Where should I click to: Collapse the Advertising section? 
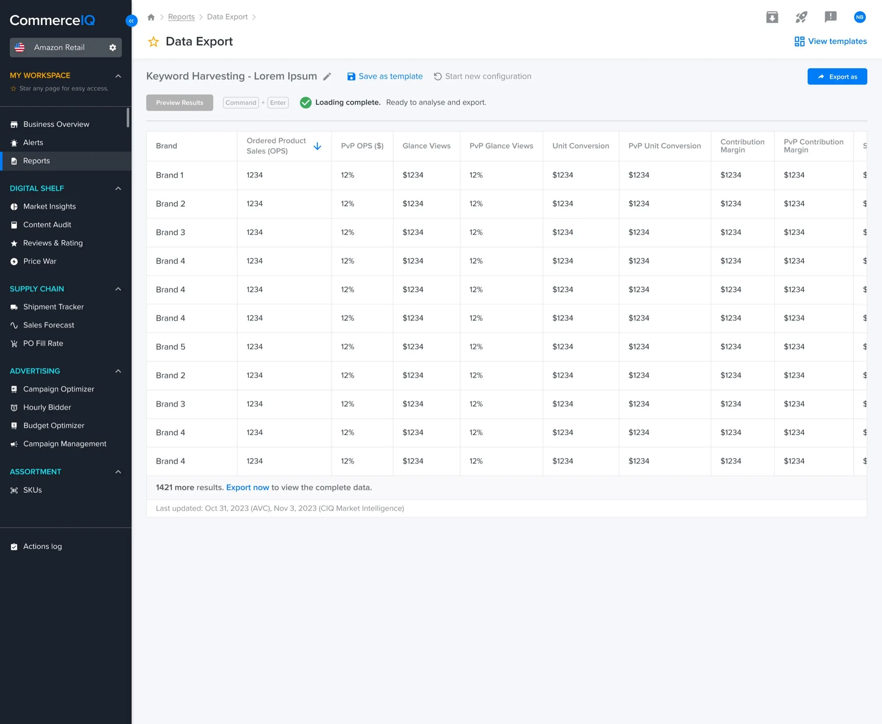click(x=118, y=371)
